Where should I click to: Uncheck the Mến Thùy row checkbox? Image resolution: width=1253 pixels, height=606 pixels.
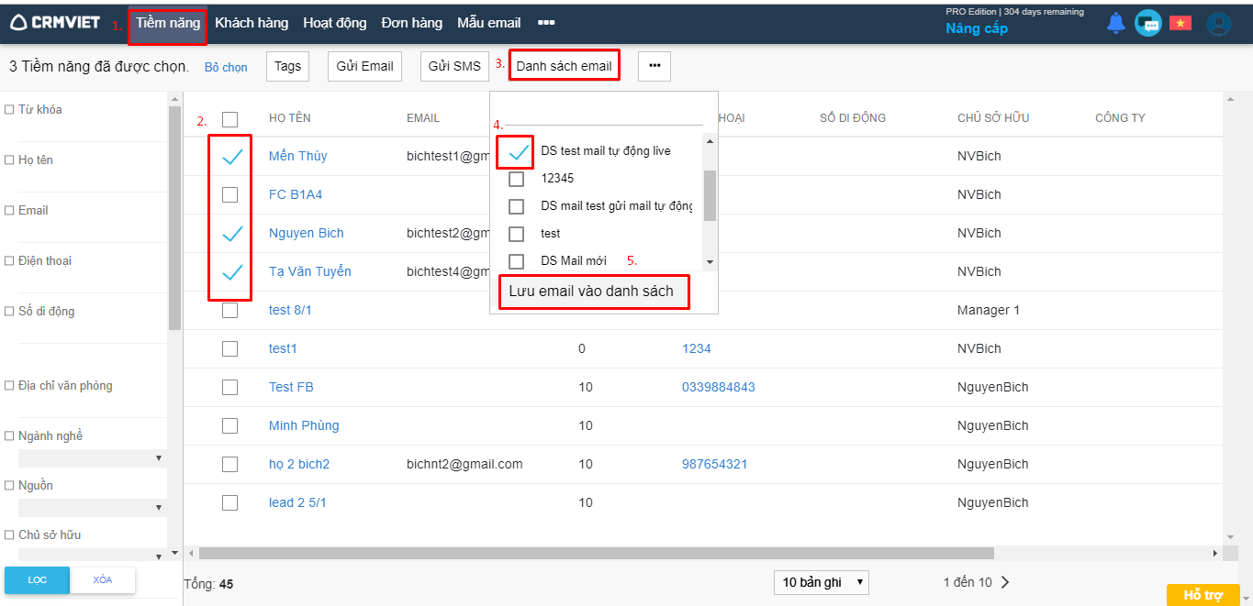point(231,157)
